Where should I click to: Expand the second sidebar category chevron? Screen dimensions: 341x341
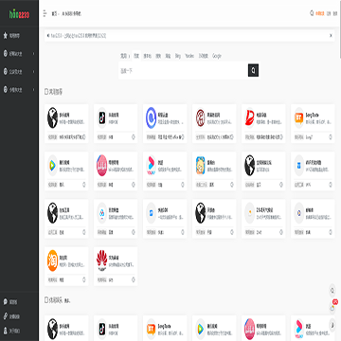point(33,54)
